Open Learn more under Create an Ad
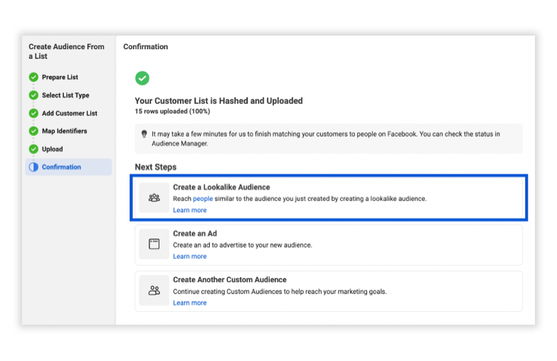 (x=190, y=256)
